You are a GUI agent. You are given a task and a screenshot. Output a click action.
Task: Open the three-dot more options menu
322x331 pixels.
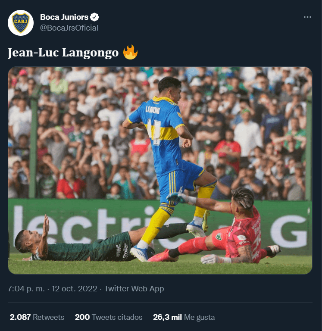pyautogui.click(x=307, y=17)
